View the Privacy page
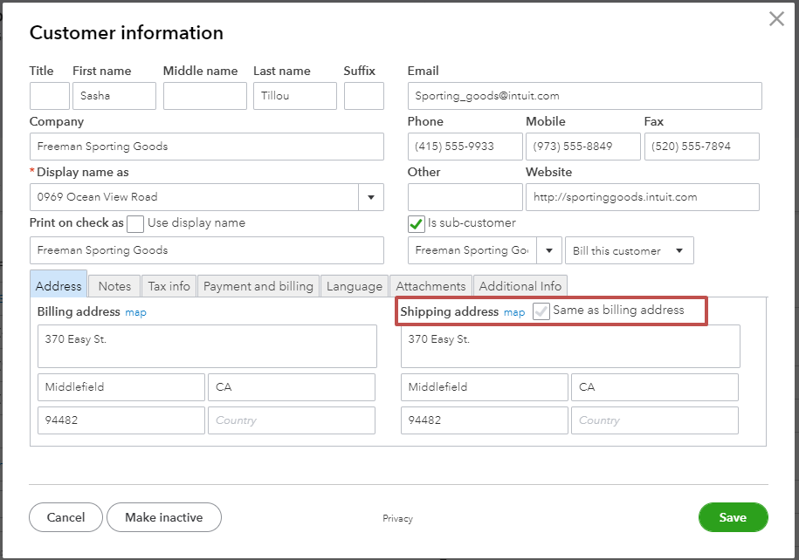The image size is (799, 560). [x=397, y=517]
